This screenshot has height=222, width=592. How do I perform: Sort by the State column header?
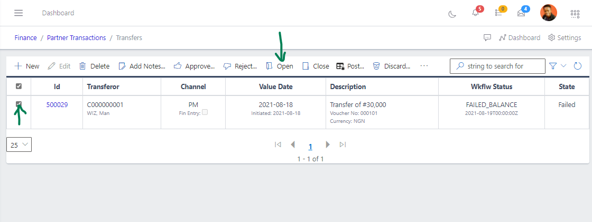pyautogui.click(x=567, y=86)
